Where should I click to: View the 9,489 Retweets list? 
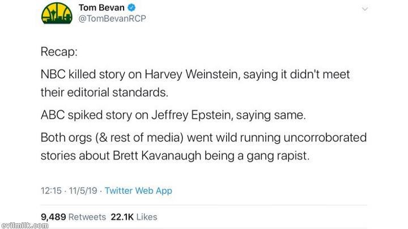(73, 217)
